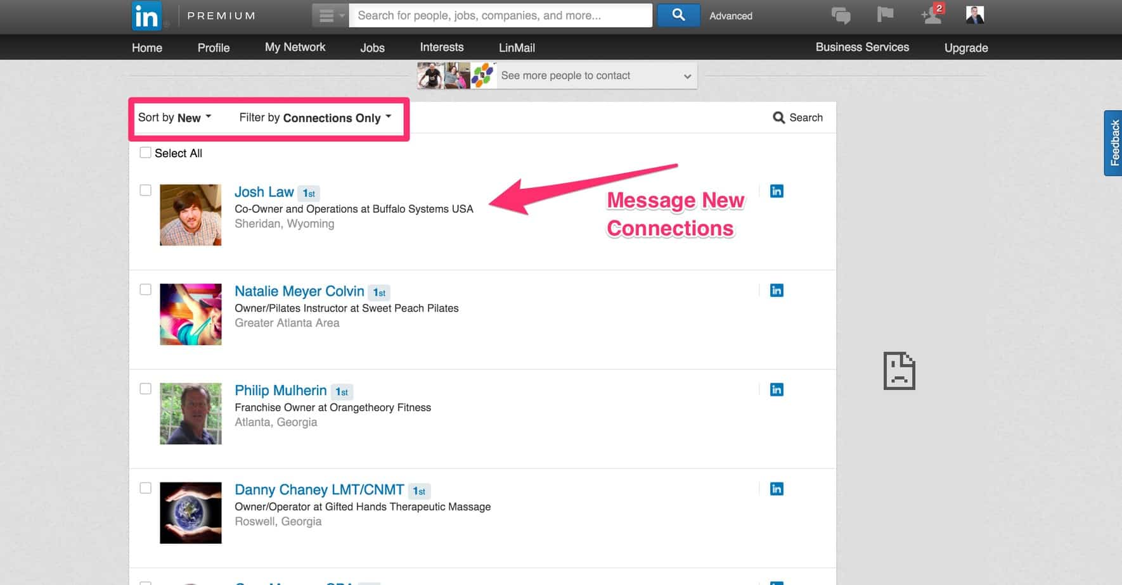The width and height of the screenshot is (1122, 585).
Task: Click into the top search input field
Action: (x=501, y=16)
